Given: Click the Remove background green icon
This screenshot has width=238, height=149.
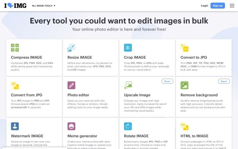Looking at the screenshot, I should click(x=184, y=85).
